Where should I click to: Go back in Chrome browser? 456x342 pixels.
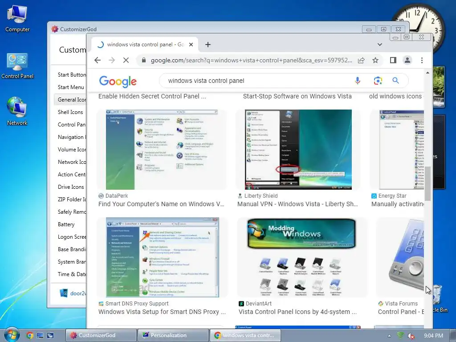(x=98, y=60)
